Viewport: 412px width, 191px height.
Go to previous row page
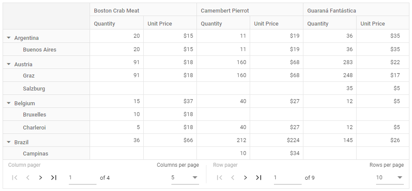click(232, 178)
